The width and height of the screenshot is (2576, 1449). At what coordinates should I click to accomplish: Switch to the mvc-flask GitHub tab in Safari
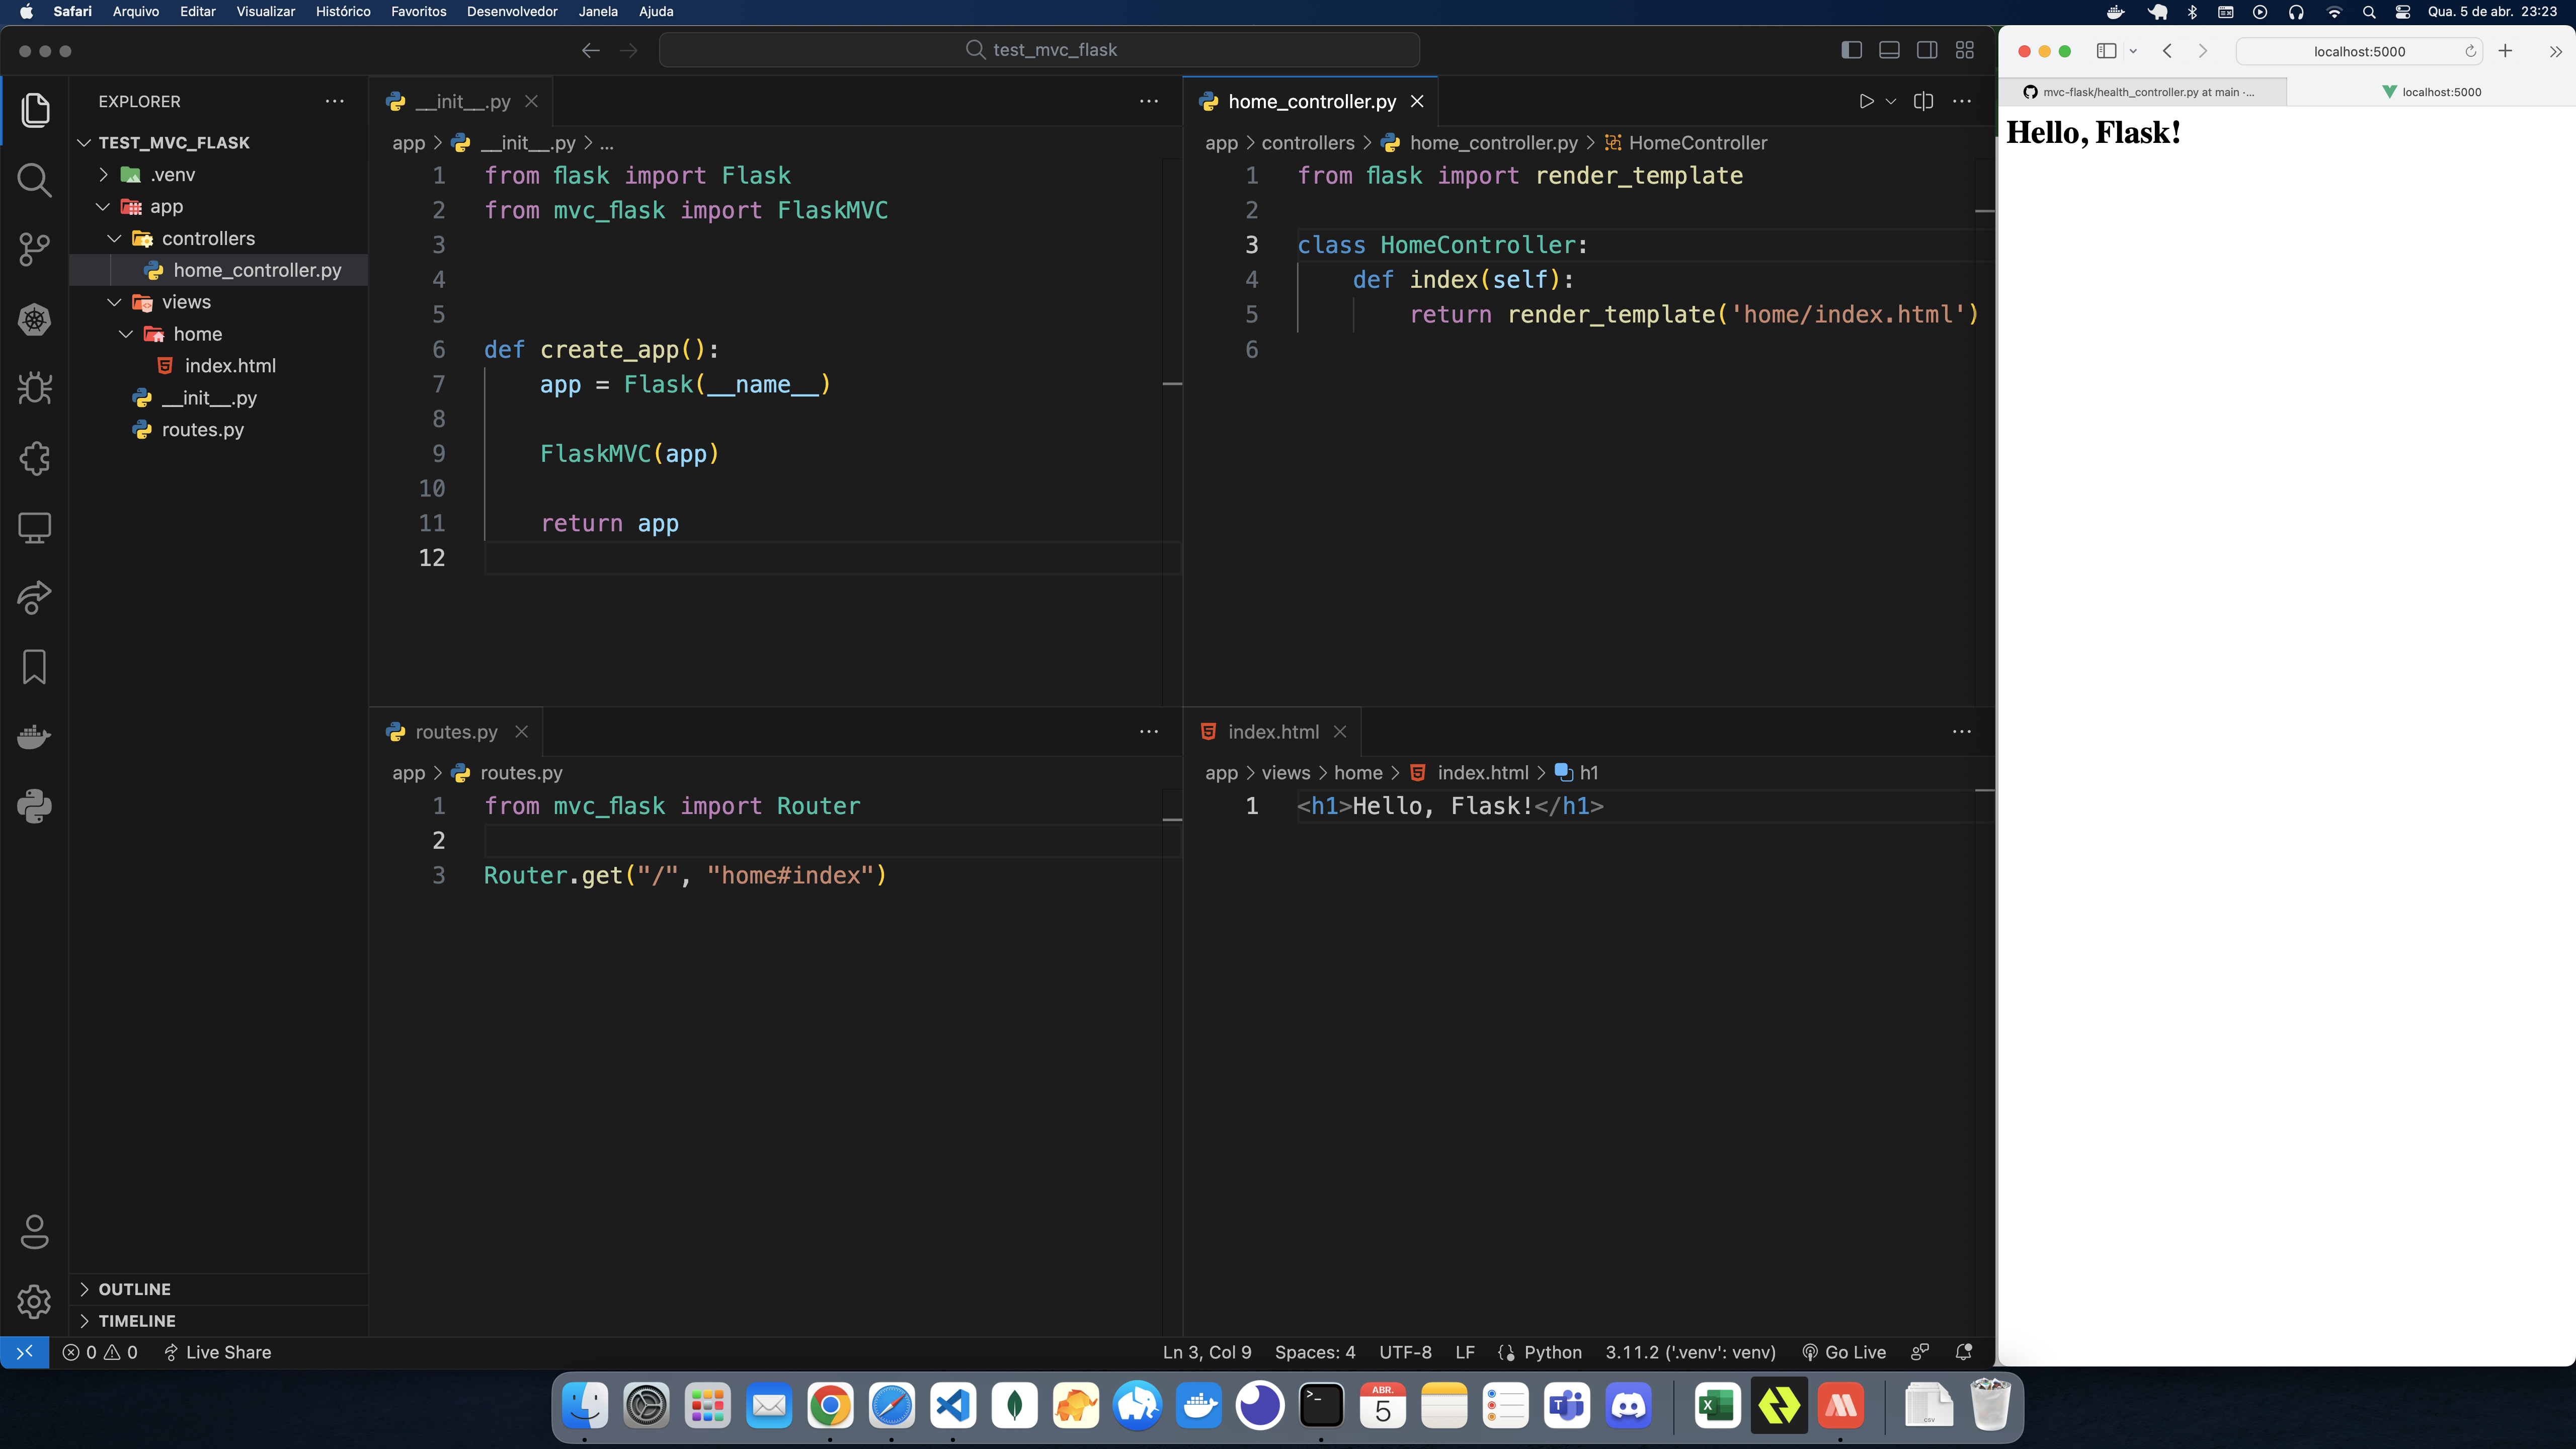pos(2143,92)
